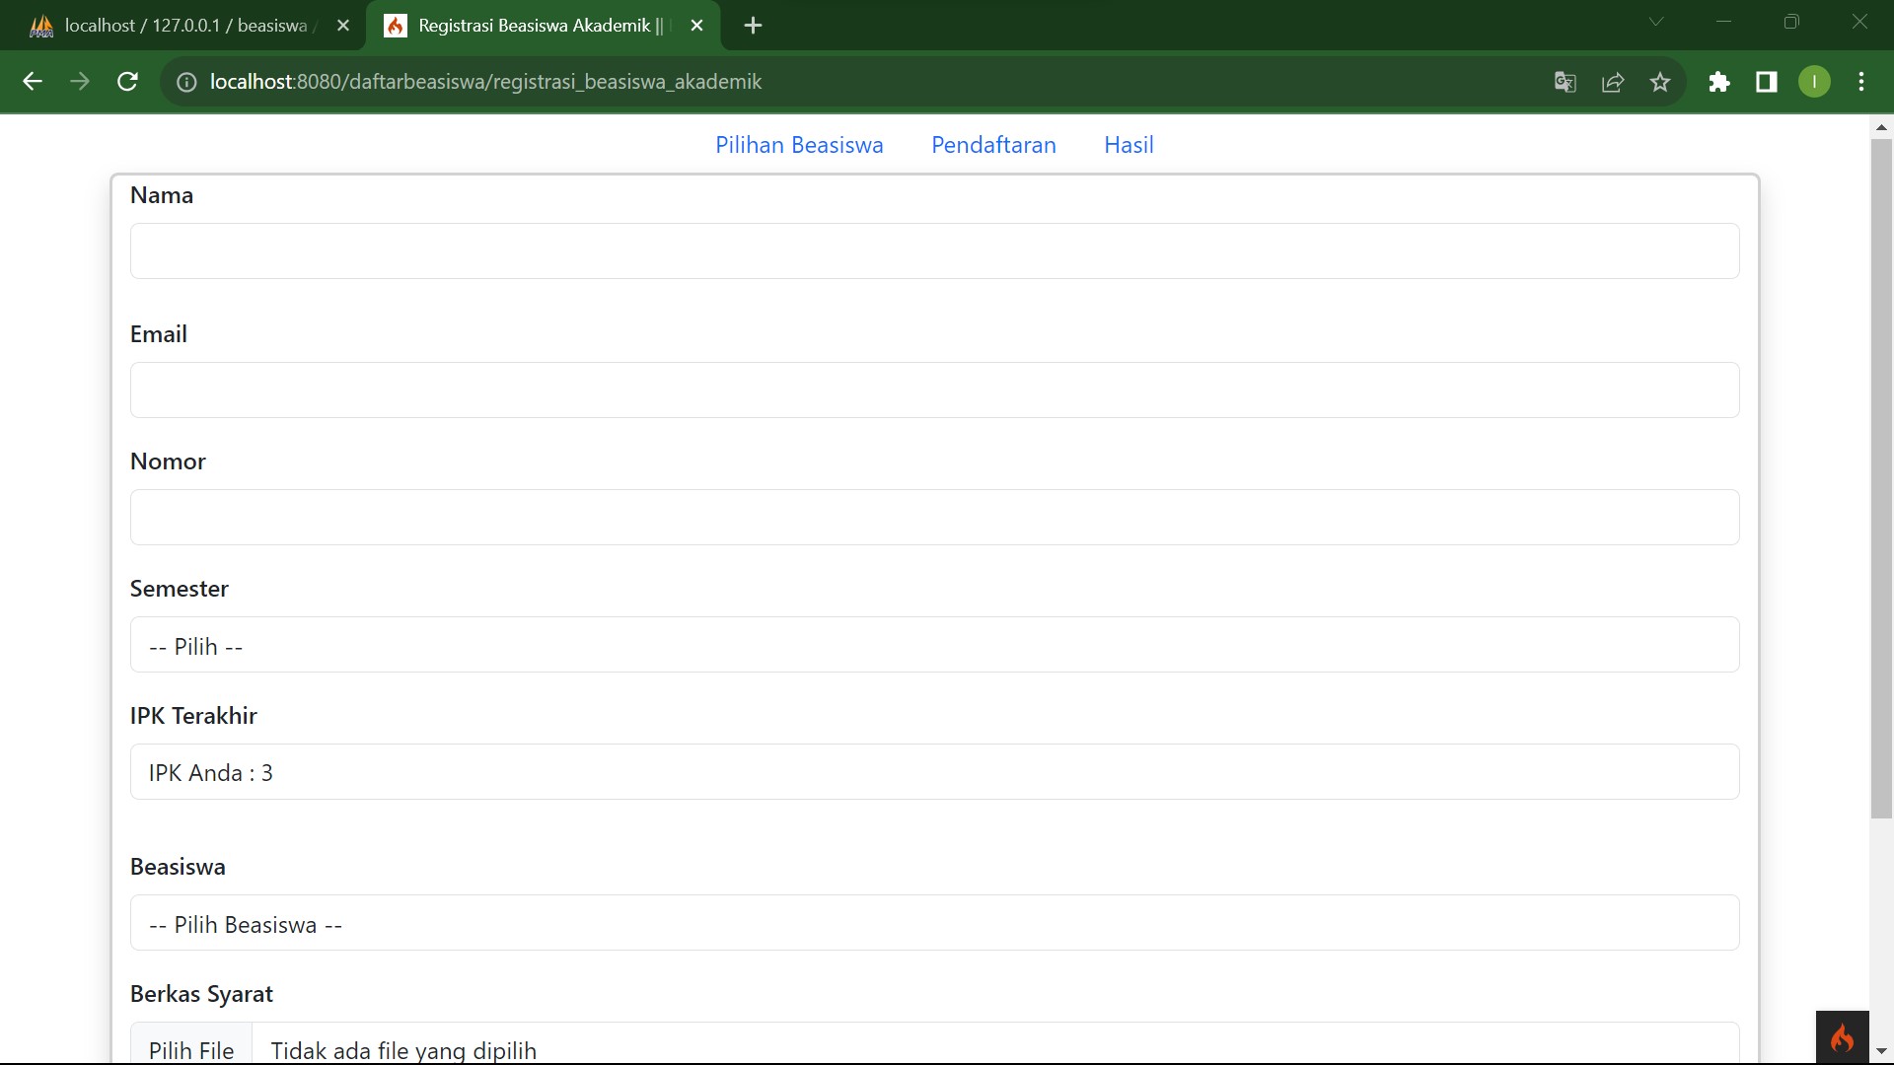The height and width of the screenshot is (1065, 1894).
Task: Switch to the localhost phpMyAdmin tab
Action: coord(185,26)
